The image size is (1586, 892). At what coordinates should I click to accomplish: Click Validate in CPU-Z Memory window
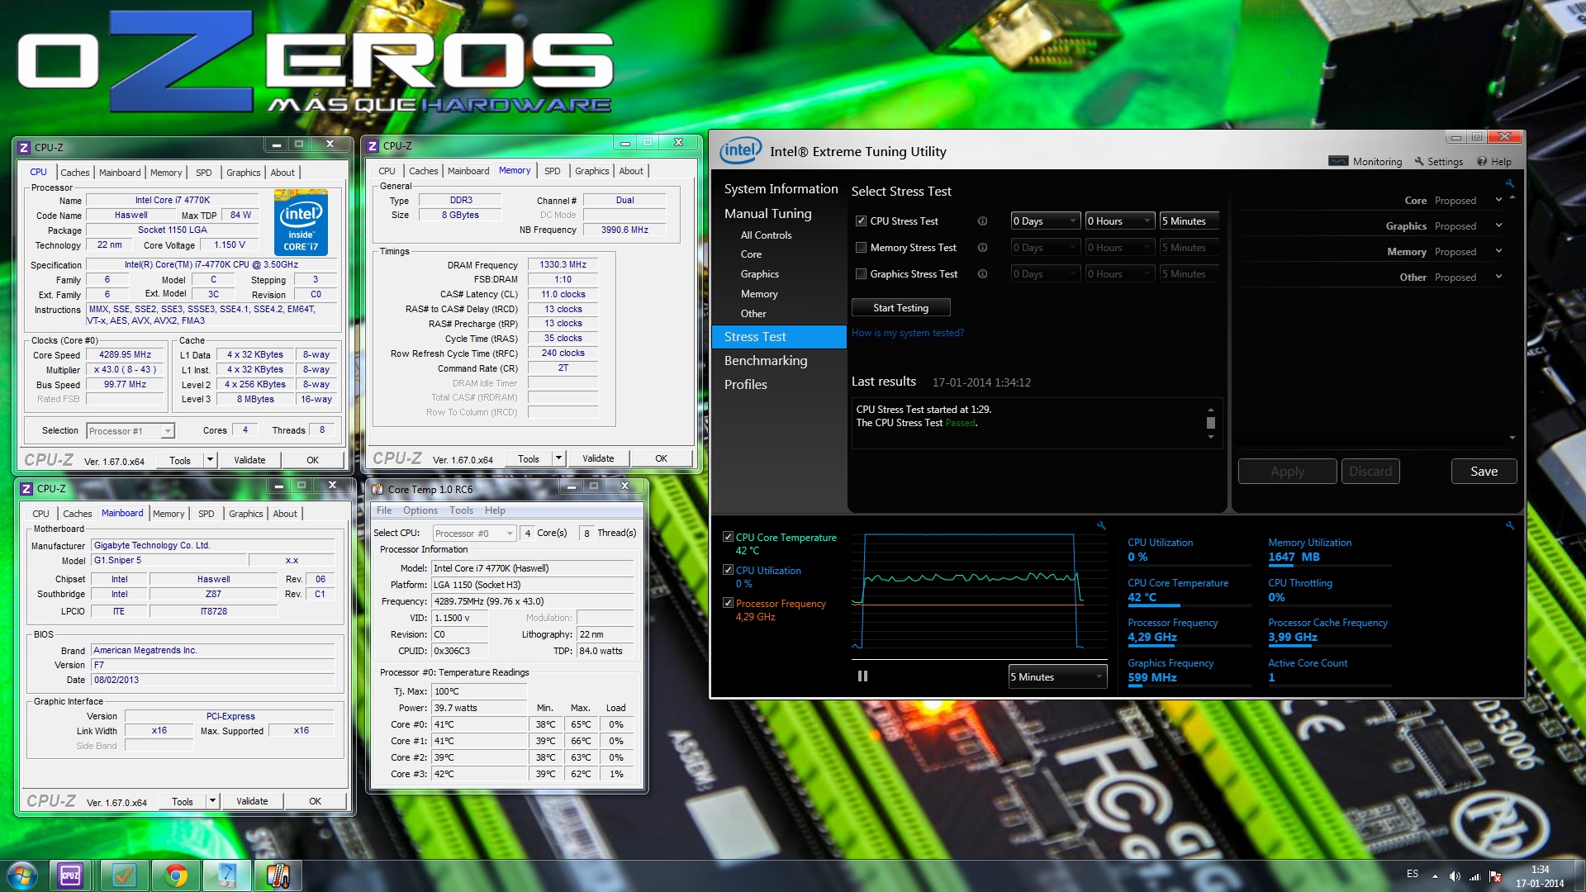[598, 459]
